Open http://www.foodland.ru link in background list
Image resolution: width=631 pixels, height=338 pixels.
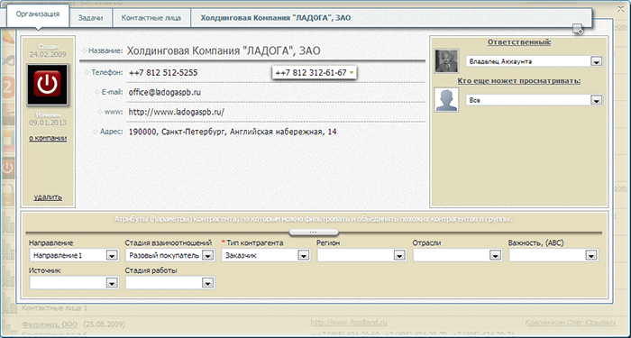[349, 323]
